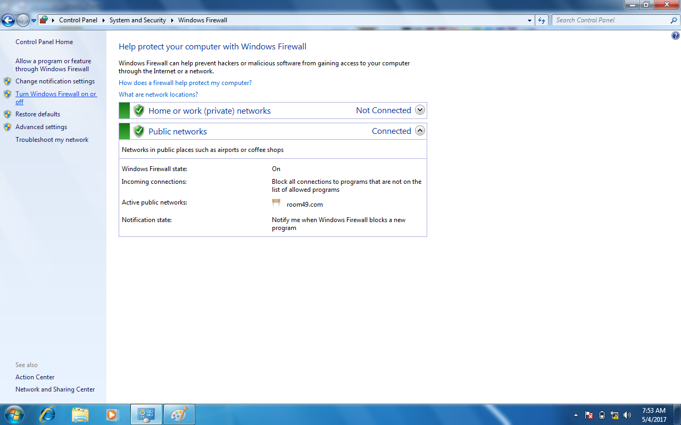
Task: Open How does a firewall help link
Action: point(185,83)
